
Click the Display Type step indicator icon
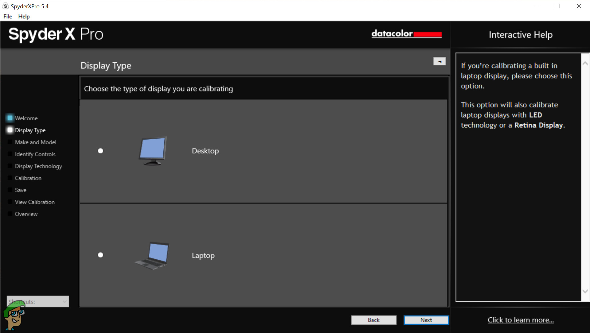(x=10, y=130)
